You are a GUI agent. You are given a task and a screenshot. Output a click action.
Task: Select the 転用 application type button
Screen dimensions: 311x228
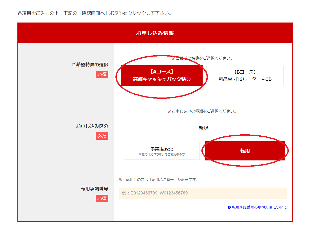[245, 151]
